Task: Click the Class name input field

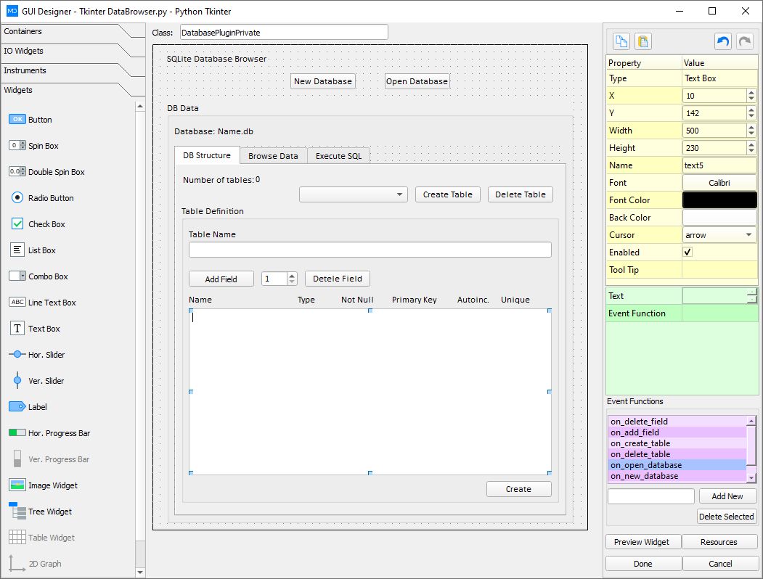Action: (x=284, y=32)
